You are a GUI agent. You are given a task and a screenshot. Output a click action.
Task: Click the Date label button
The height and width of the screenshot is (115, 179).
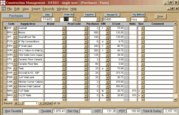coord(48,15)
